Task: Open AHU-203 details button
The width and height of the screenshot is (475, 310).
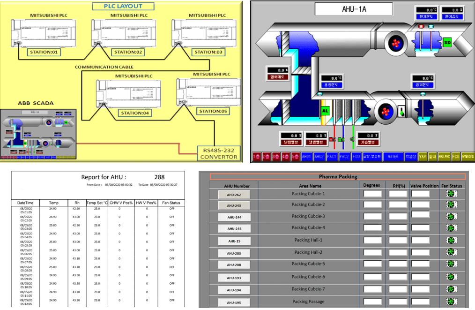Action: tap(234, 253)
